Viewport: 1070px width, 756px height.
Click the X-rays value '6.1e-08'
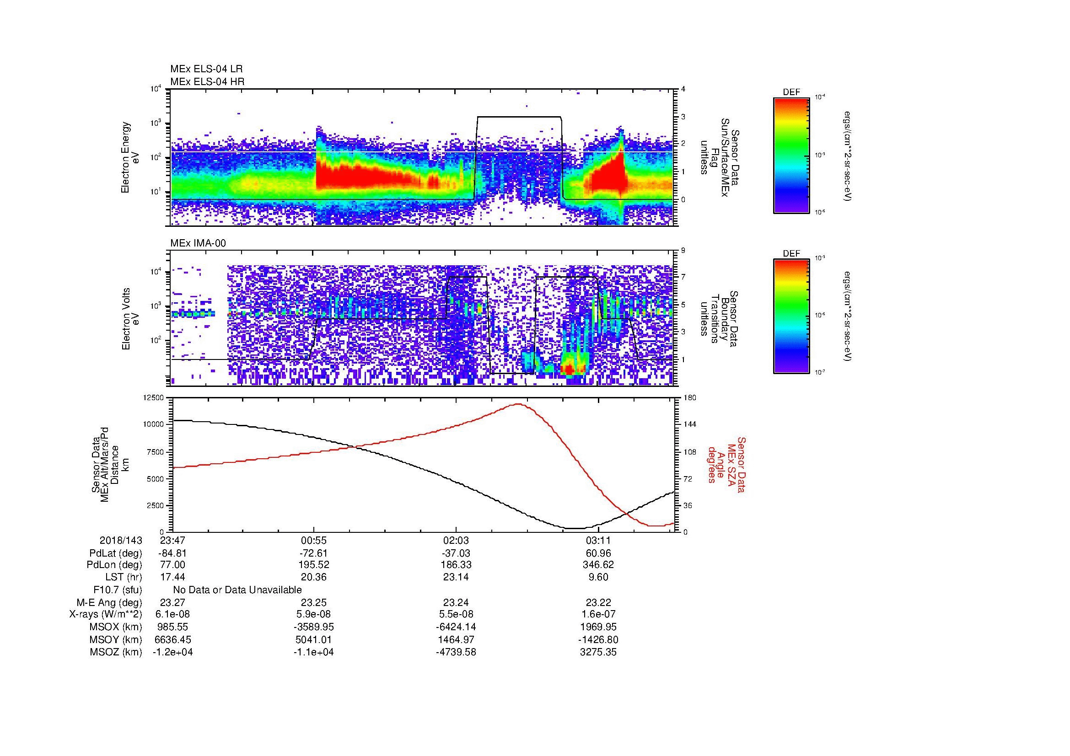pos(172,614)
